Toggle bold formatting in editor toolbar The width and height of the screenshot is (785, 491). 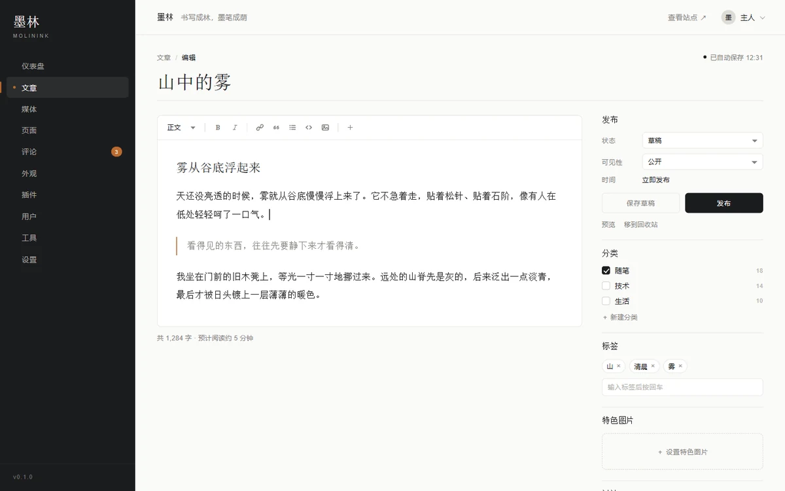tap(218, 128)
